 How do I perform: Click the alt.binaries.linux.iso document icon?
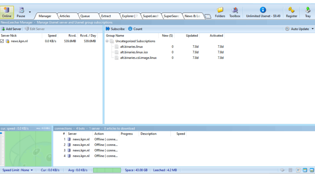(117, 52)
